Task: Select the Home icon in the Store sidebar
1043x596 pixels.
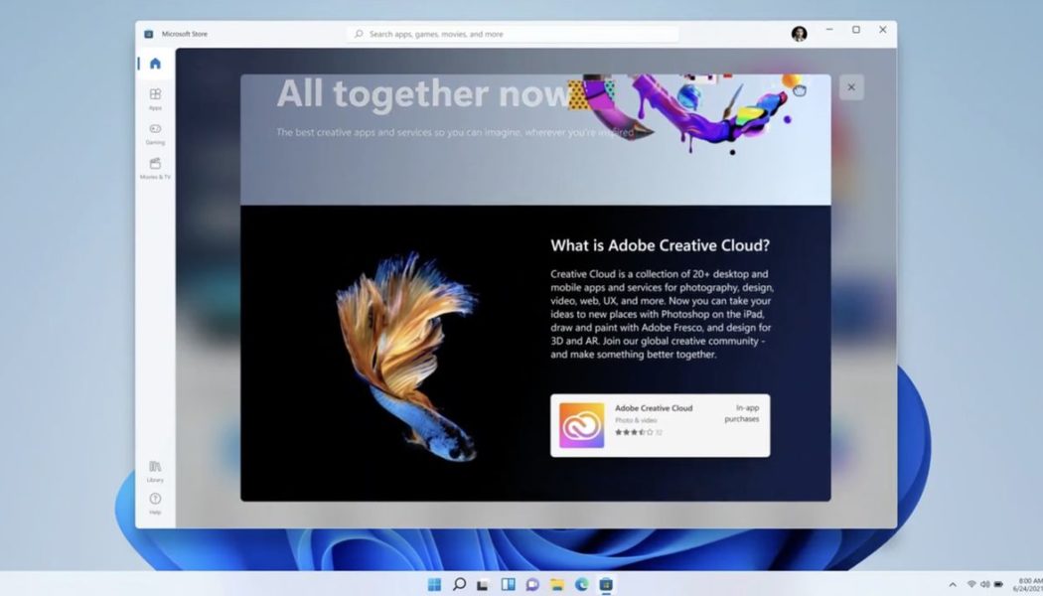Action: point(154,62)
